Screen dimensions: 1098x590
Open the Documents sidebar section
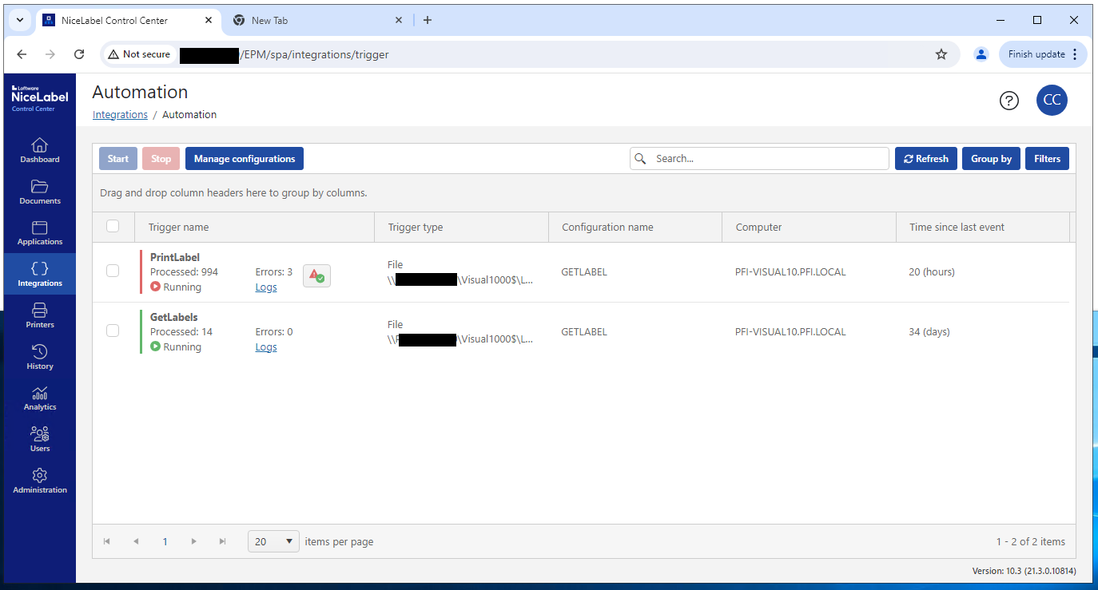tap(39, 192)
